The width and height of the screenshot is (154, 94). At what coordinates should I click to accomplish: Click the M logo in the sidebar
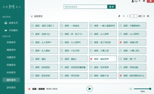(x=12, y=7)
